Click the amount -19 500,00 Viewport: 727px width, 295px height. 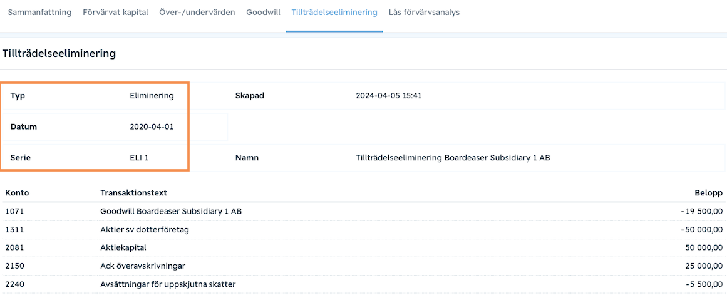(702, 212)
